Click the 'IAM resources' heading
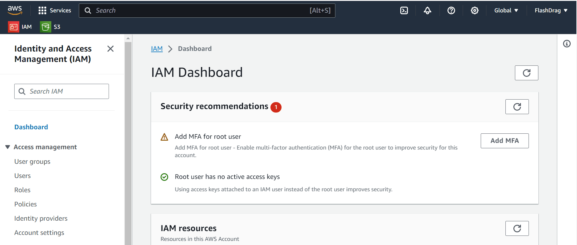The height and width of the screenshot is (245, 577). coord(188,228)
